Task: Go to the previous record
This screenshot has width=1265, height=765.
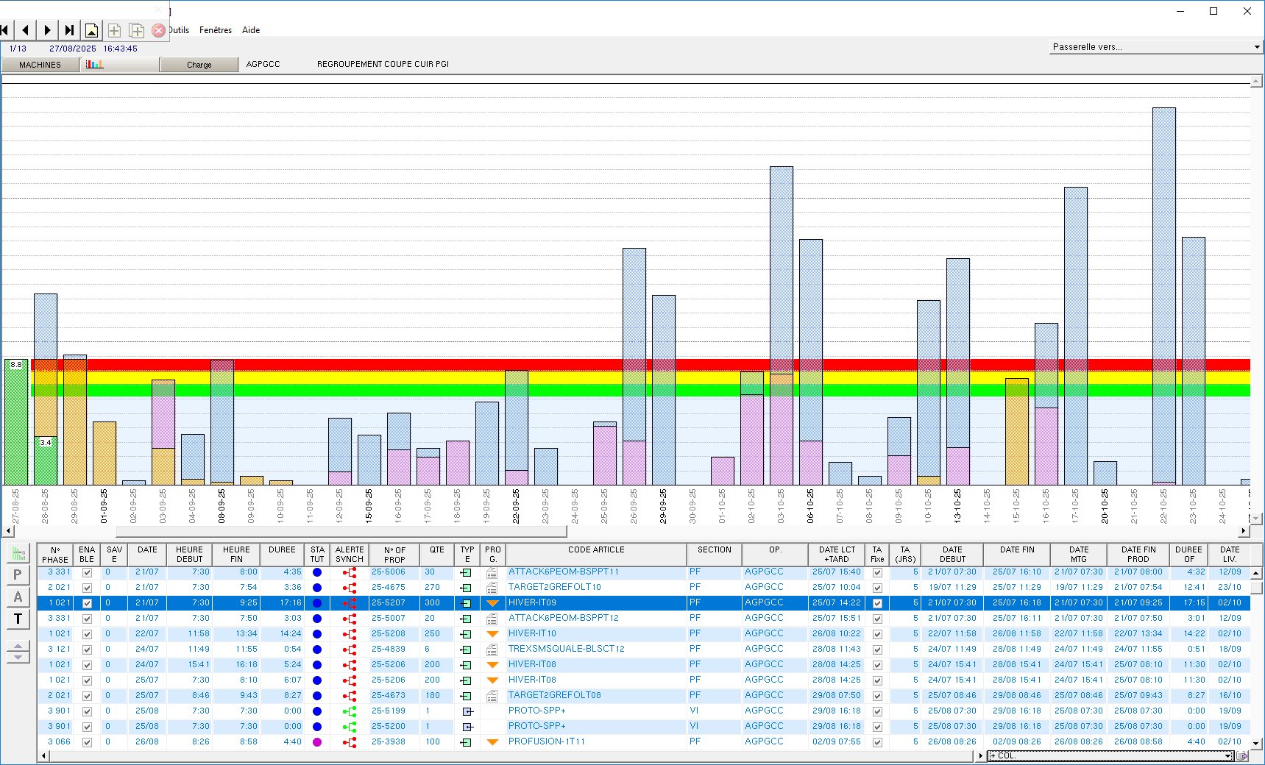Action: point(26,30)
